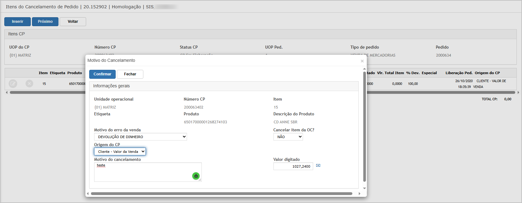
Task: Click the Pedido value 2000634
Action: click(x=443, y=55)
